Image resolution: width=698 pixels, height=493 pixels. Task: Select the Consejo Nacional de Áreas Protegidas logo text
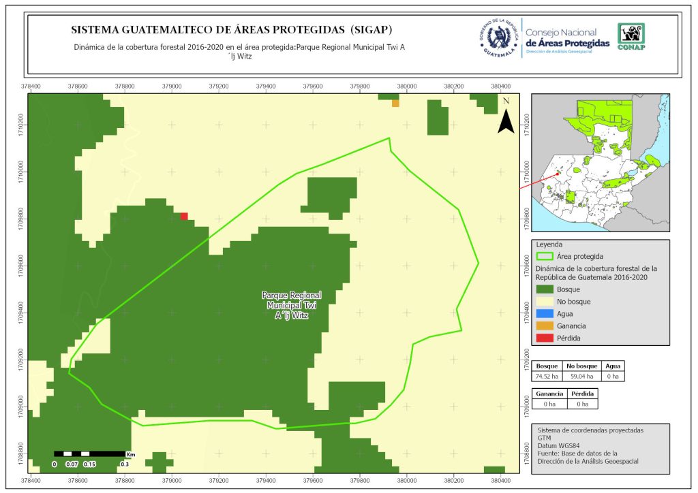point(567,38)
